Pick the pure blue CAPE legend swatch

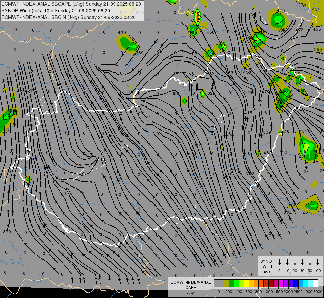point(296,283)
